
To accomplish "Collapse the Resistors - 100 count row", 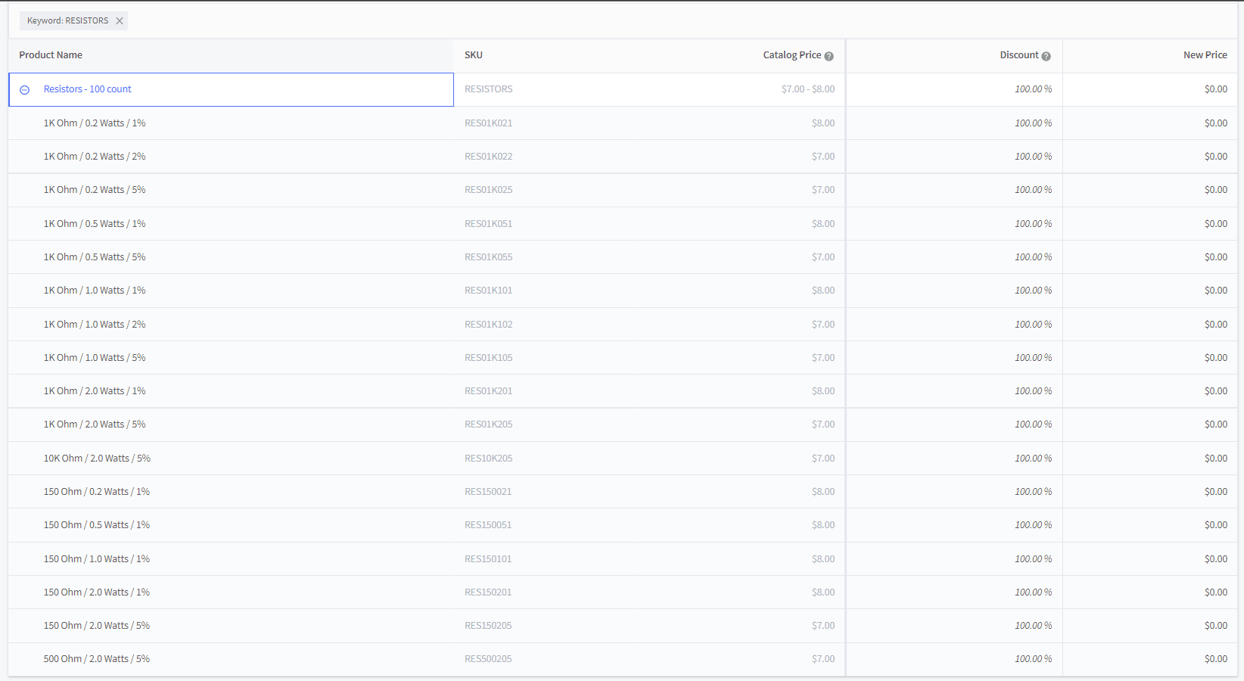I will tap(24, 90).
